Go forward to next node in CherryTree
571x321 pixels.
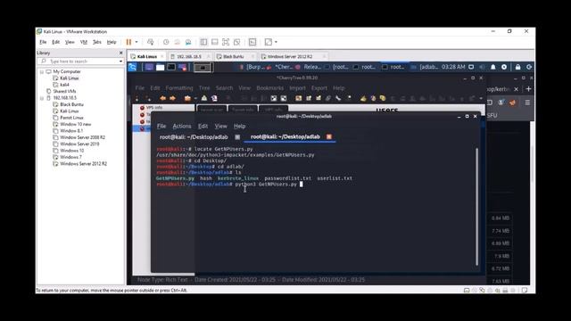172,98
